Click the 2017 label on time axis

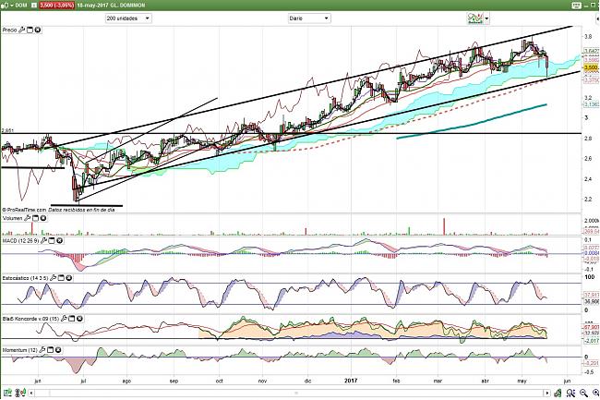click(352, 380)
